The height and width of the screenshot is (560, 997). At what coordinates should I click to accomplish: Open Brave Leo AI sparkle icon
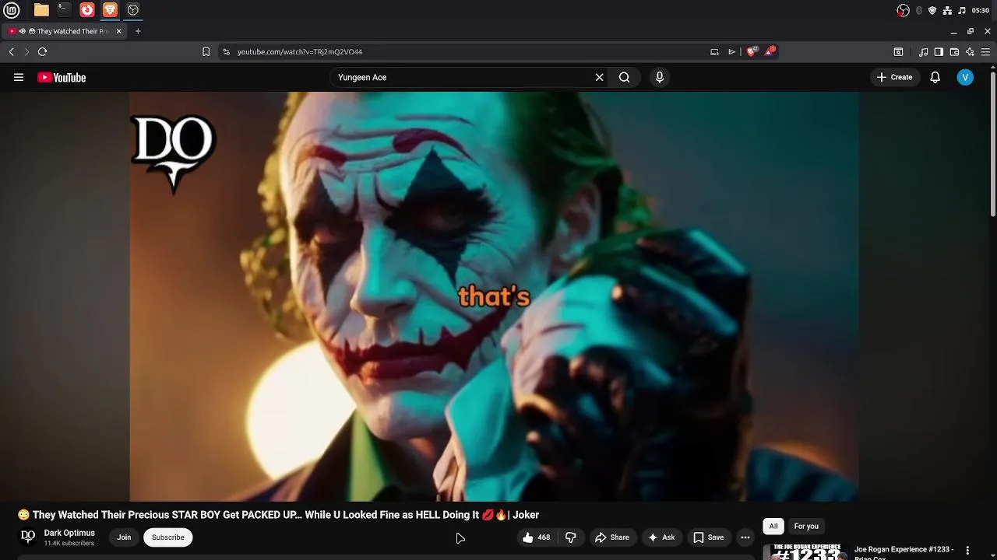pyautogui.click(x=970, y=52)
